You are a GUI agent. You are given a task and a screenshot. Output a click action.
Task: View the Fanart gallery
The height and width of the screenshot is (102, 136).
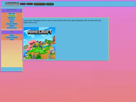[12, 35]
